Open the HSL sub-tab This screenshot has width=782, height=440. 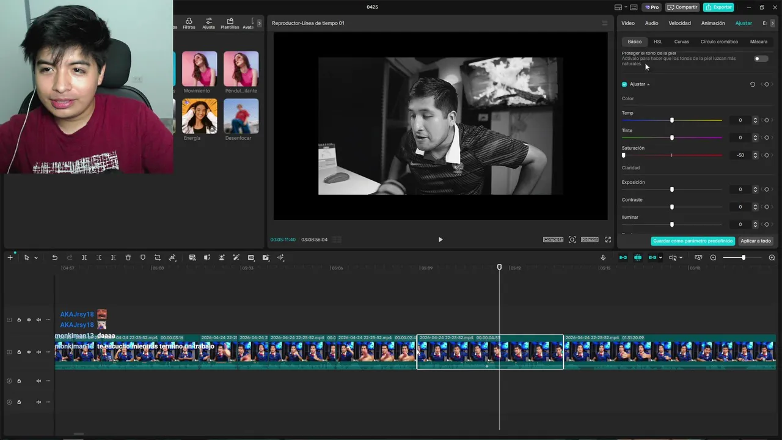658,42
